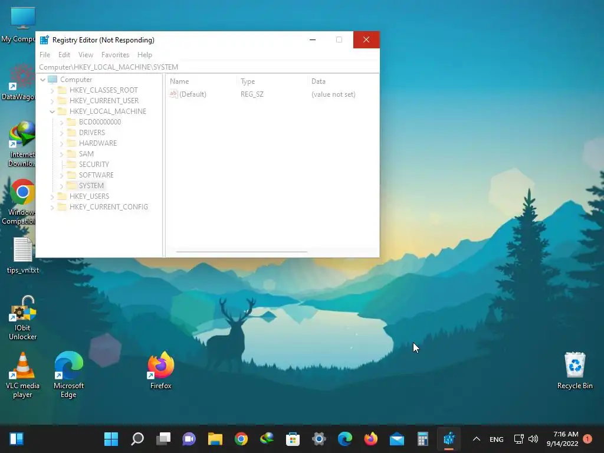Select the SYSTEM key
The image size is (604, 453).
click(91, 186)
